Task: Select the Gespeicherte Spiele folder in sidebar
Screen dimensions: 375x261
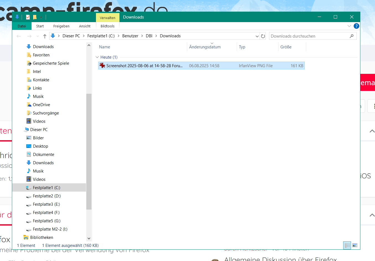Action: 51,63
